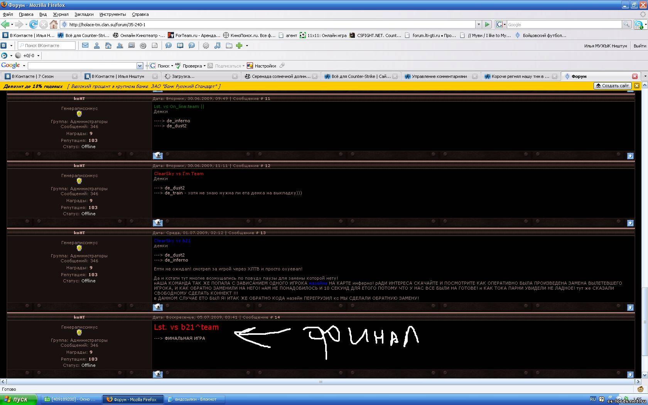Close the yellow ad banner with X
This screenshot has width=648, height=405.
(x=637, y=86)
